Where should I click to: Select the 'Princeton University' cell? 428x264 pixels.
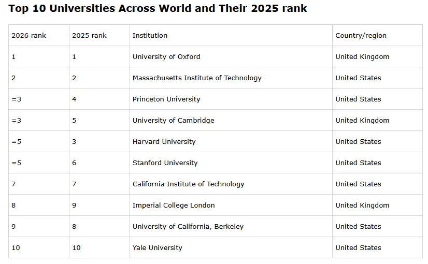pos(166,99)
